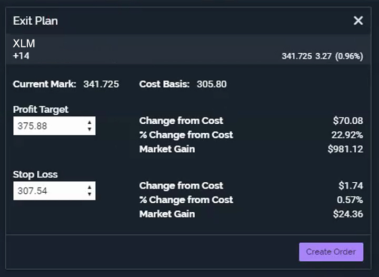Select the XLM ticker symbol

click(x=24, y=44)
